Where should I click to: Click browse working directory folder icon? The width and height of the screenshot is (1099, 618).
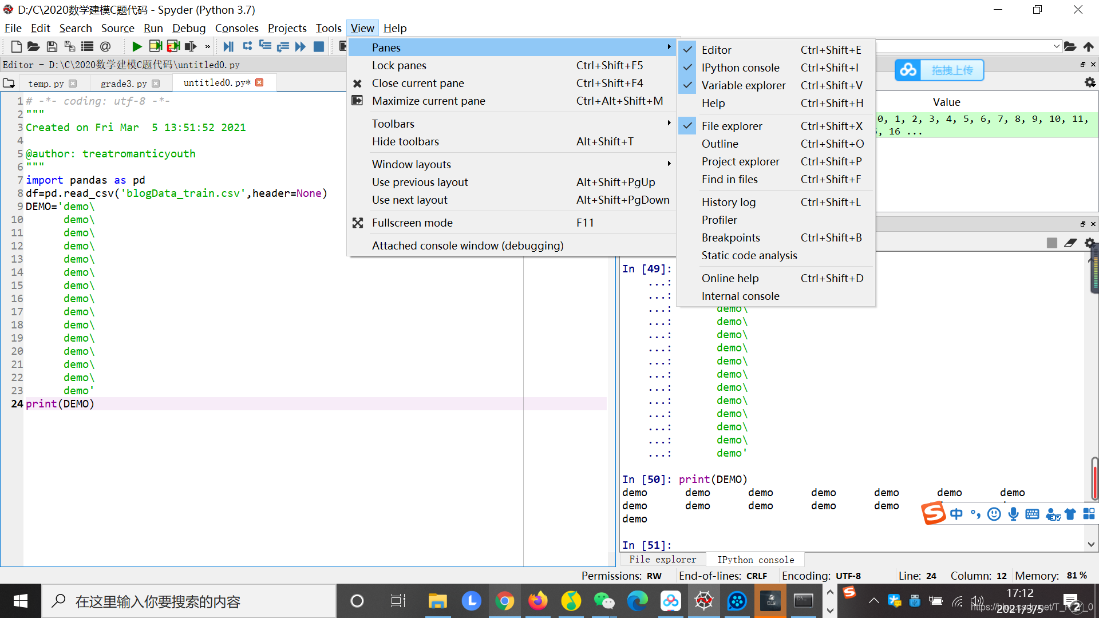click(x=1070, y=46)
